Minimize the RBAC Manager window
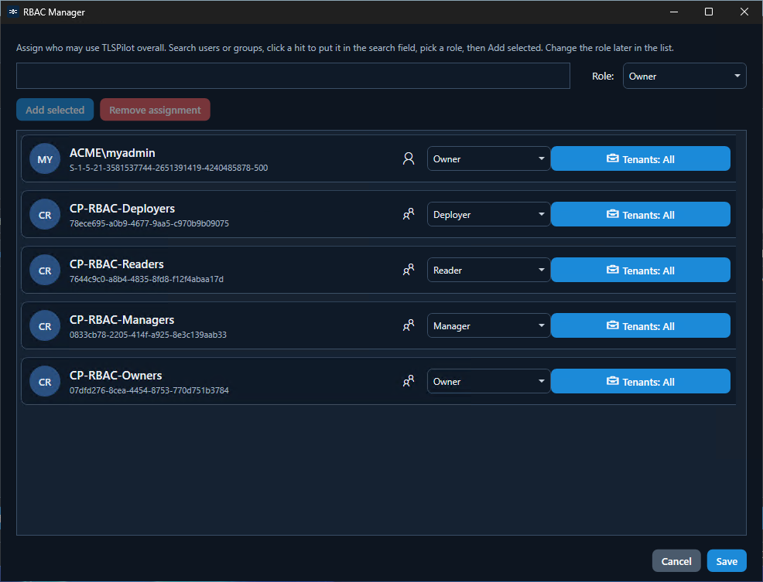 (674, 12)
